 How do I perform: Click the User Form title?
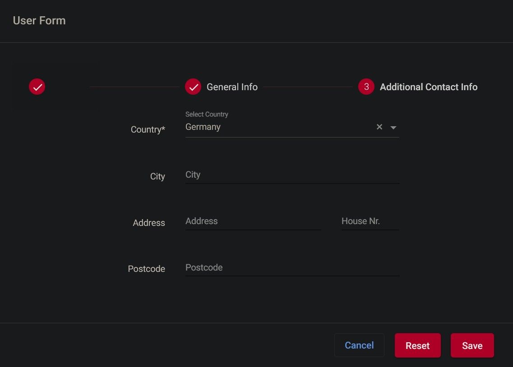39,21
